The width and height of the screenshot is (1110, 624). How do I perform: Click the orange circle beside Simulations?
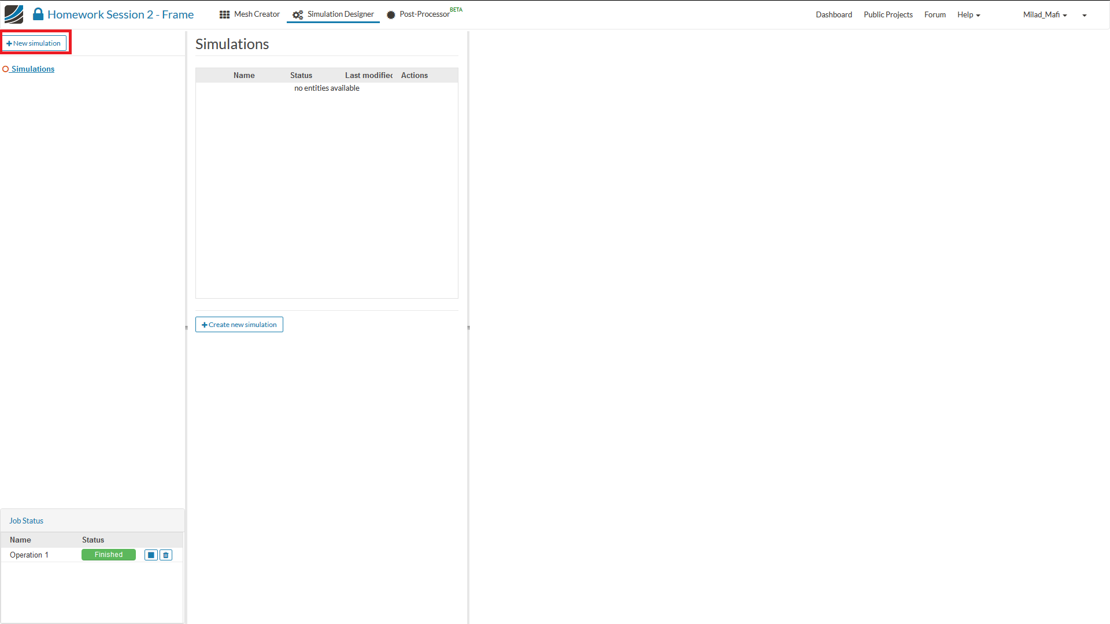point(6,69)
